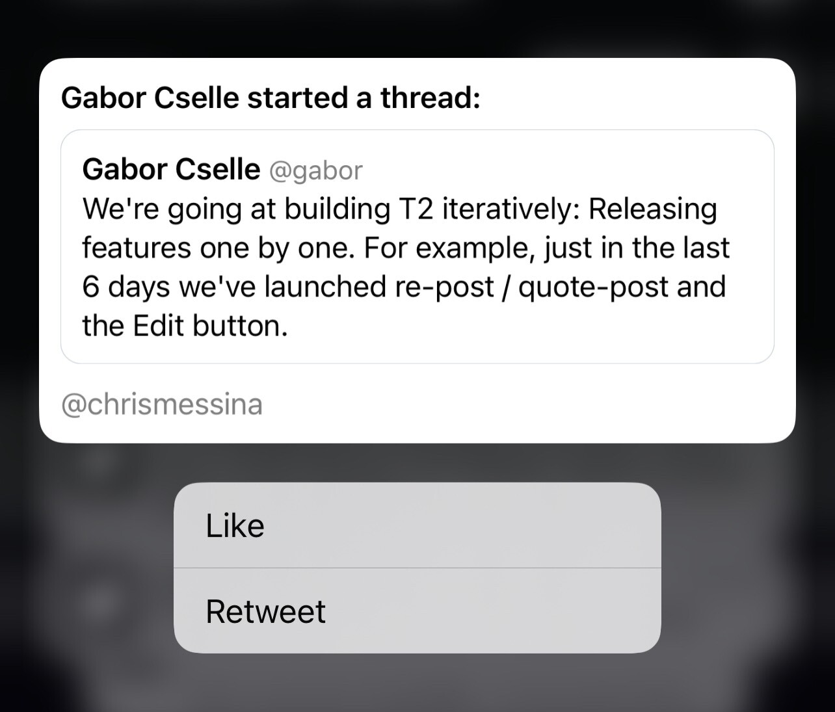835x712 pixels.
Task: Tap the 'Gabor Cselle started a thread' header
Action: point(271,98)
